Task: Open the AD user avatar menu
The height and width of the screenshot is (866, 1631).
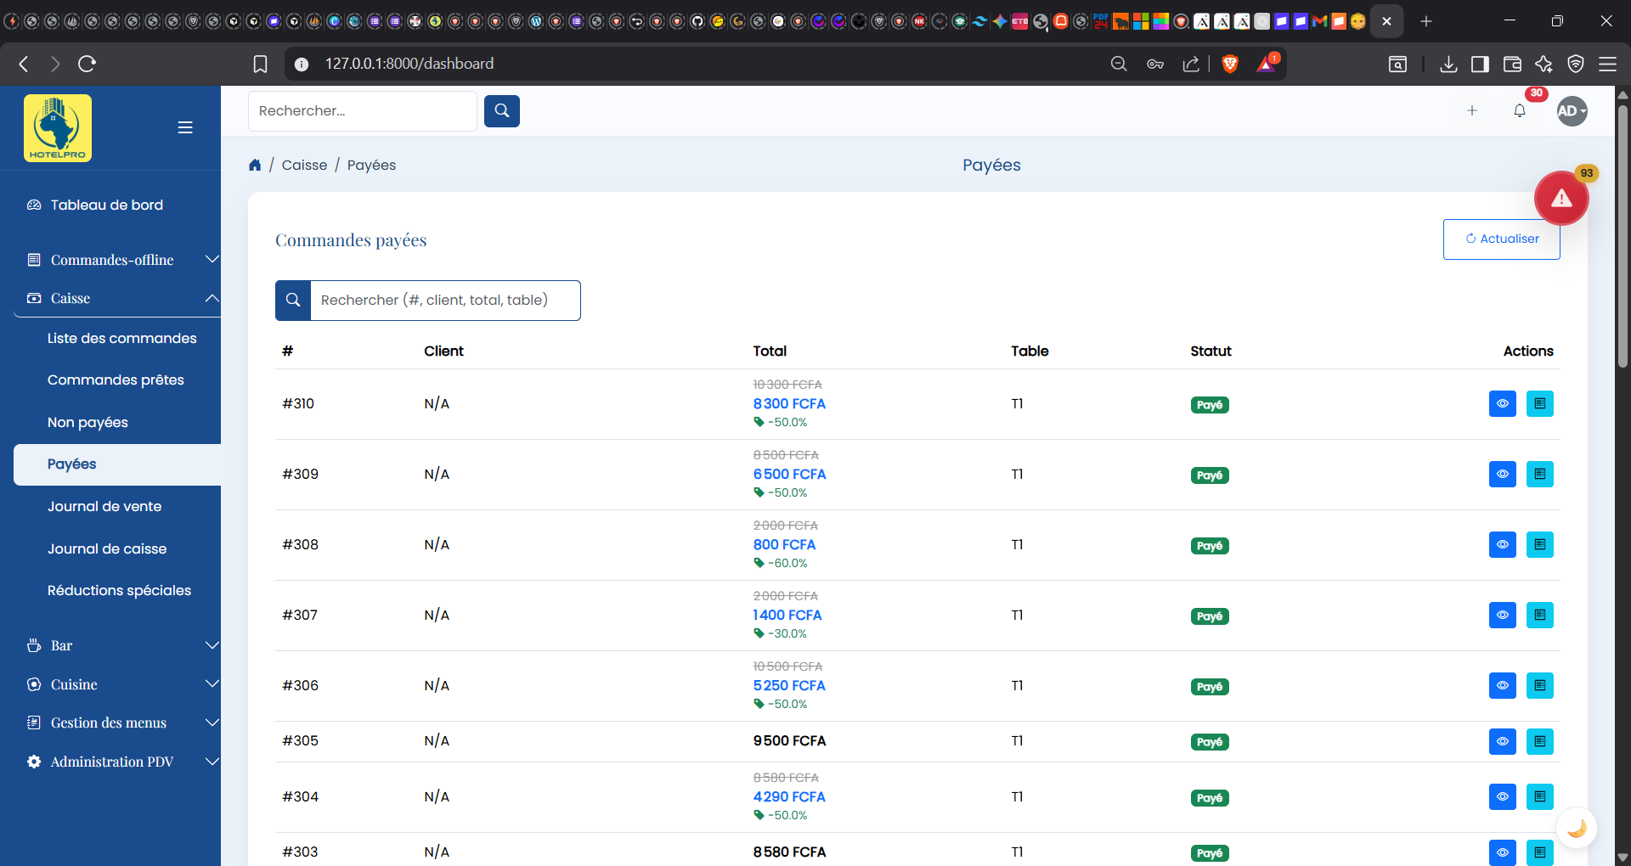Action: (1572, 110)
